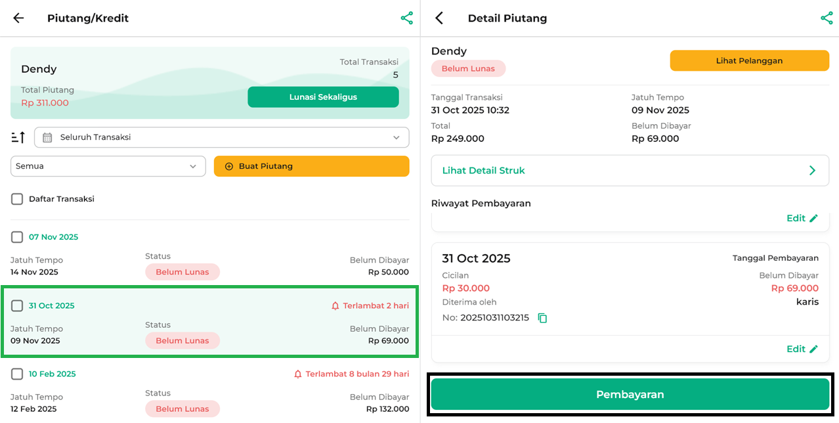
Task: Toggle the sort order icon
Action: 18,137
